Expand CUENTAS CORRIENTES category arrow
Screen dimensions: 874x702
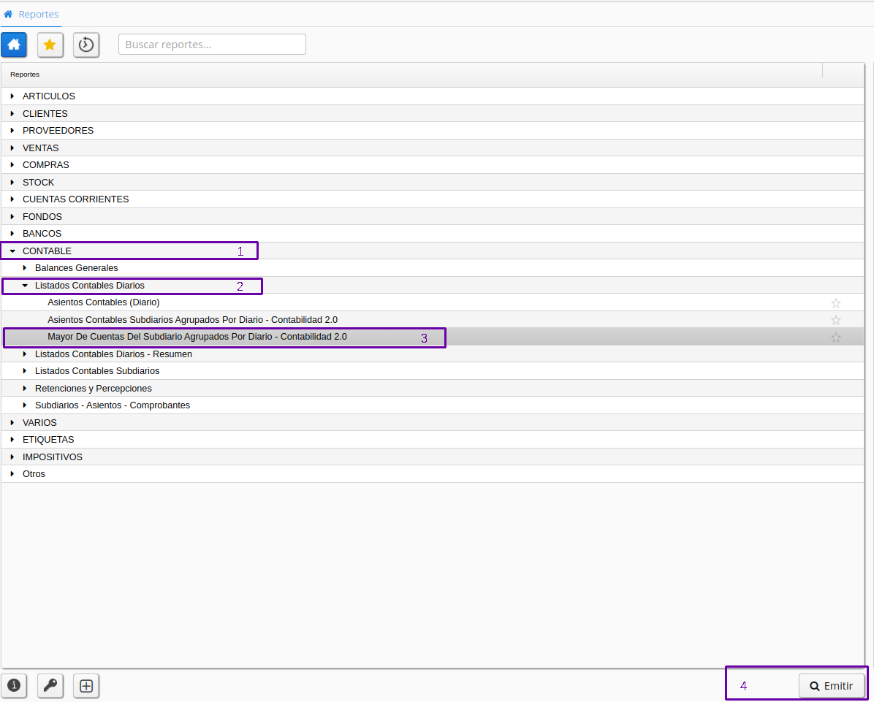click(x=12, y=199)
